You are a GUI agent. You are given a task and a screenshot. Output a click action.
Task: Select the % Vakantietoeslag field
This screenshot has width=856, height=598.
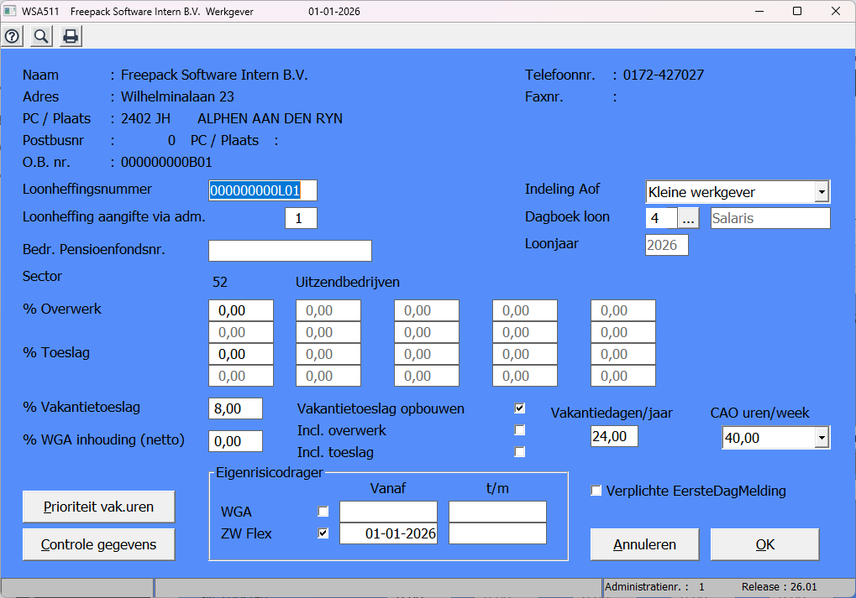235,408
